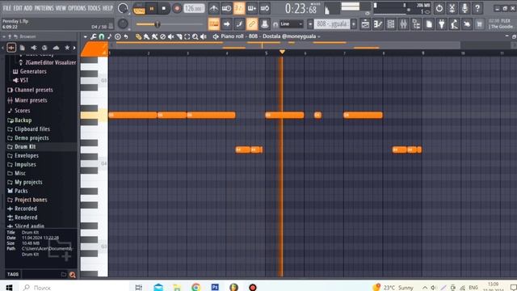Select the Slice tool

[x=179, y=36]
